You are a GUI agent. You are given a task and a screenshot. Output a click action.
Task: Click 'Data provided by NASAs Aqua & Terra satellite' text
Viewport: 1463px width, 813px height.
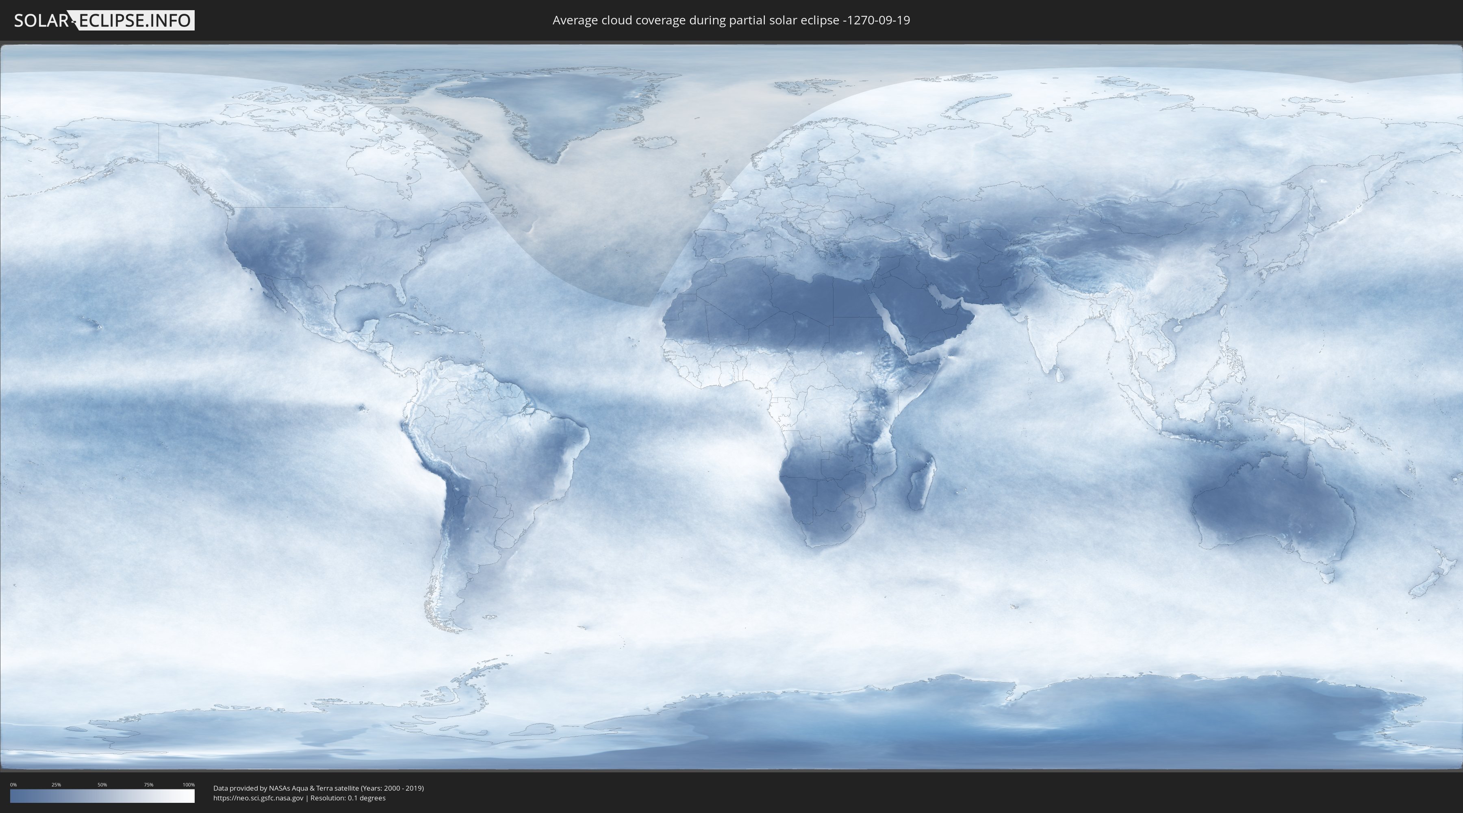286,788
